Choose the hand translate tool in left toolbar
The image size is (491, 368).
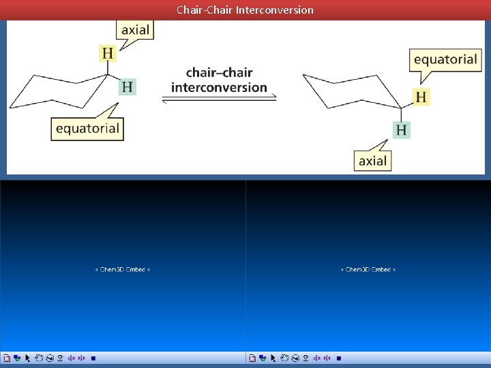[39, 358]
